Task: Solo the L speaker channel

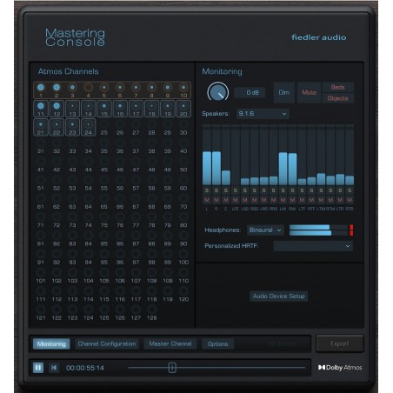Action: point(207,190)
